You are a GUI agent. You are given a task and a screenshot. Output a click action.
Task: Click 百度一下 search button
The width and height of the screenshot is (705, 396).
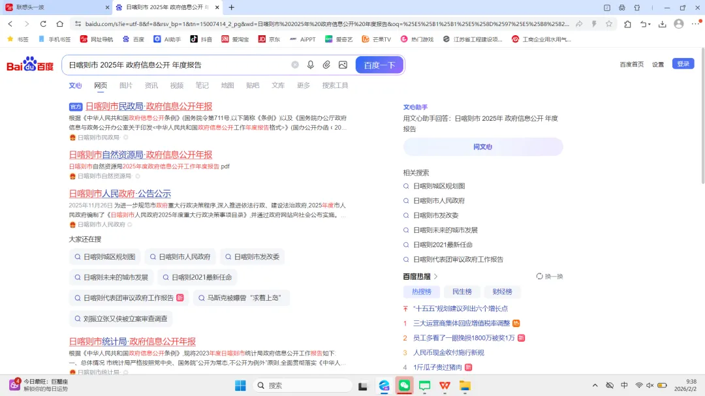(x=379, y=65)
